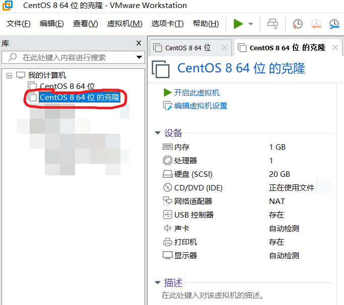
Task: Click the 打印机 device label
Action: point(186,242)
